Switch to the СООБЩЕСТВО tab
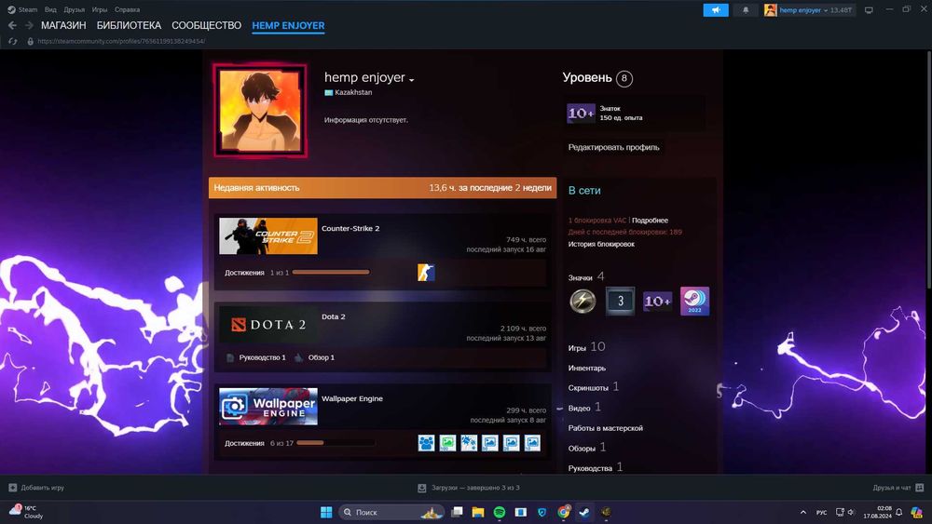The height and width of the screenshot is (524, 932). point(206,25)
